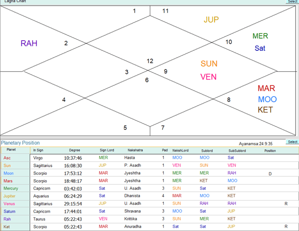The image size is (299, 231).
Task: Sort by the Degree column header
Action: point(74,150)
